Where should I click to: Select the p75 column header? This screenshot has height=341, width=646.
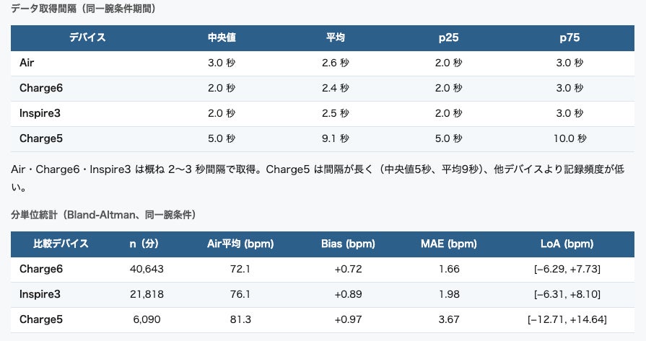pyautogui.click(x=569, y=37)
